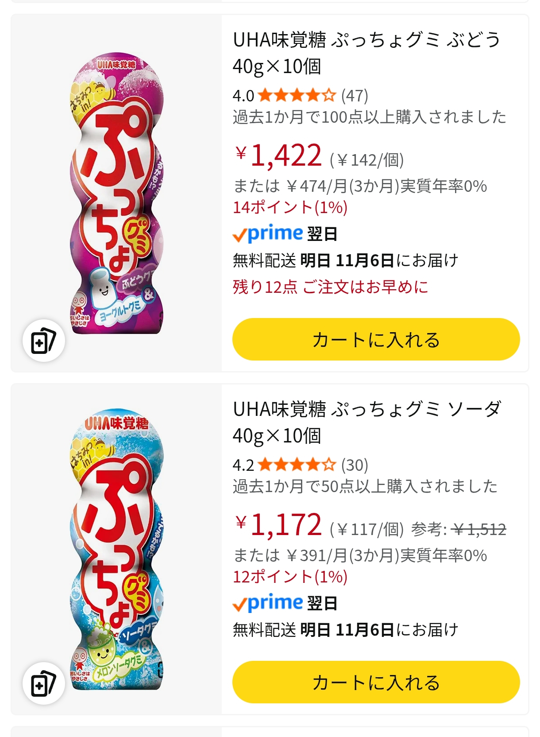Tap the compare icon on soda gummy image
This screenshot has height=737, width=540.
(x=43, y=683)
